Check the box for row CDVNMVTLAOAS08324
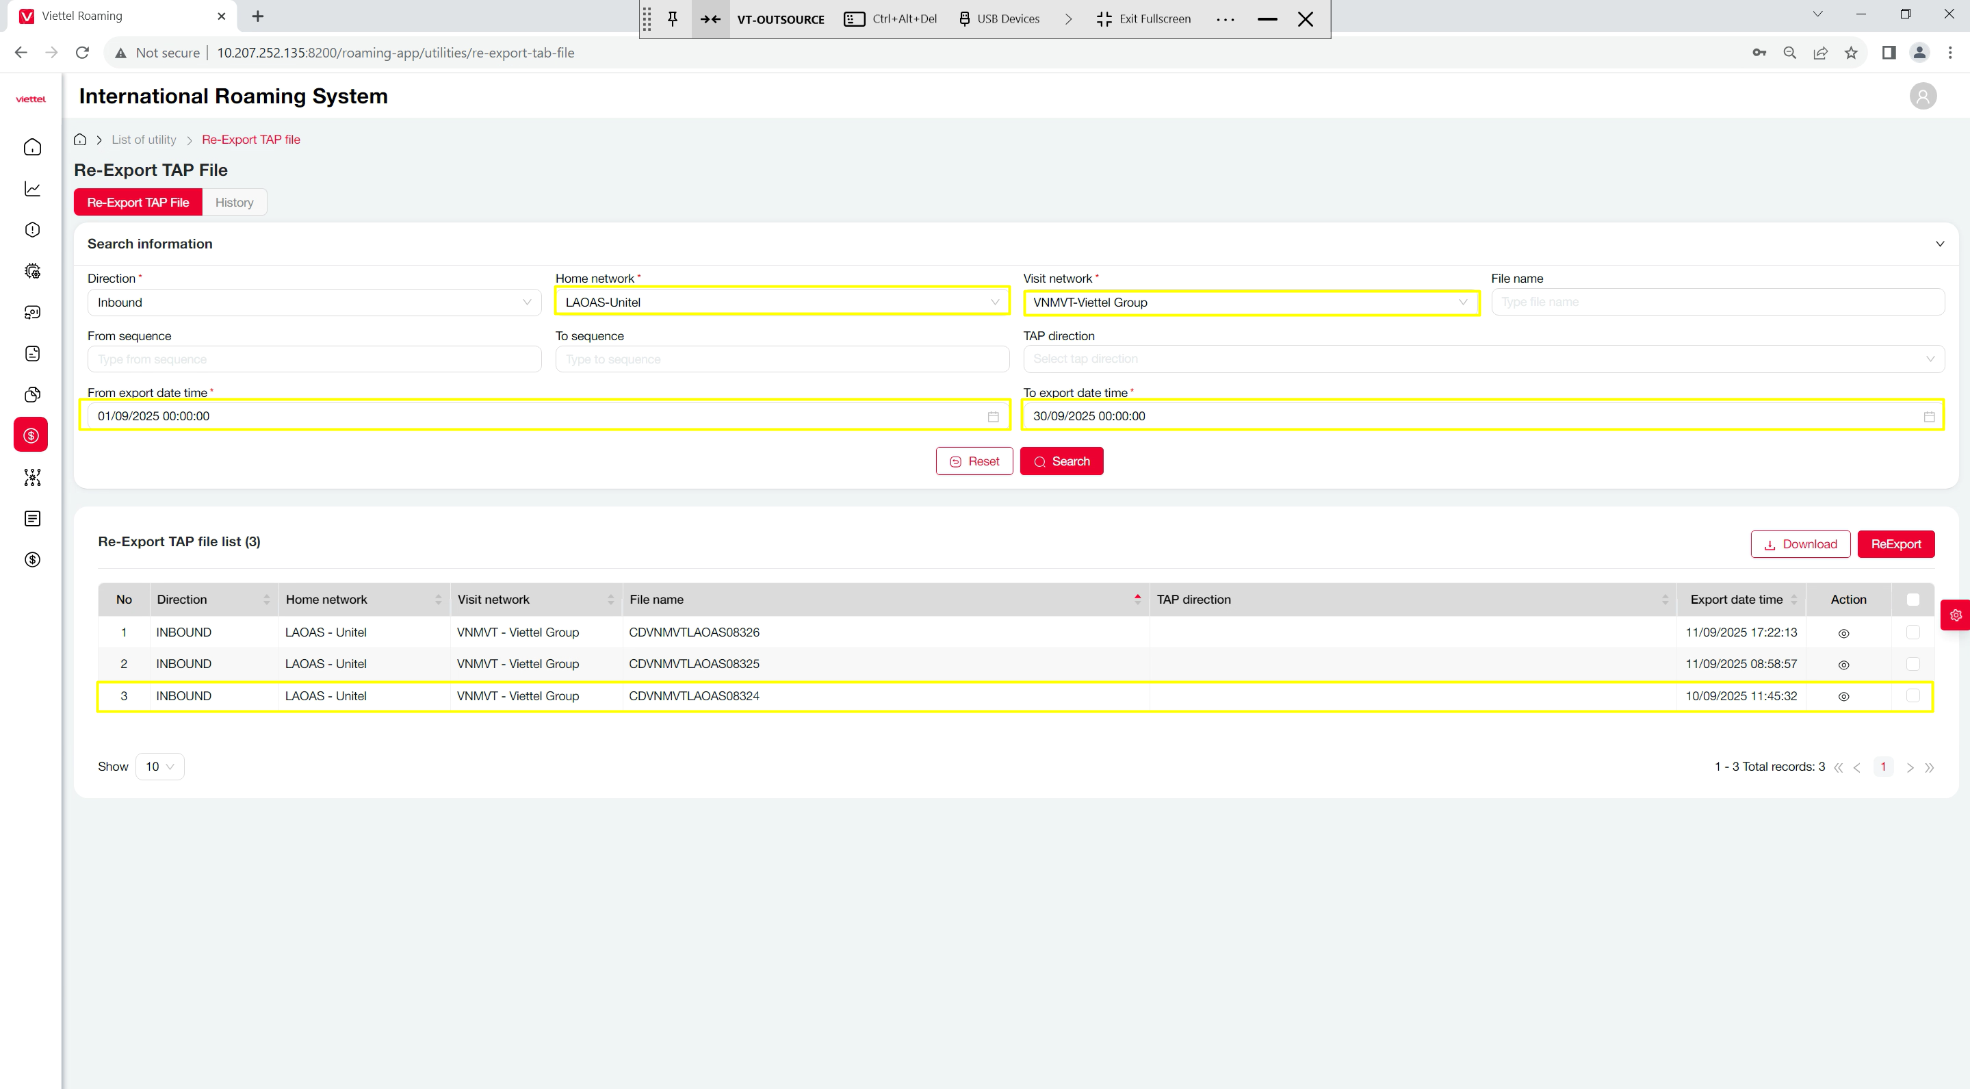 coord(1913,696)
